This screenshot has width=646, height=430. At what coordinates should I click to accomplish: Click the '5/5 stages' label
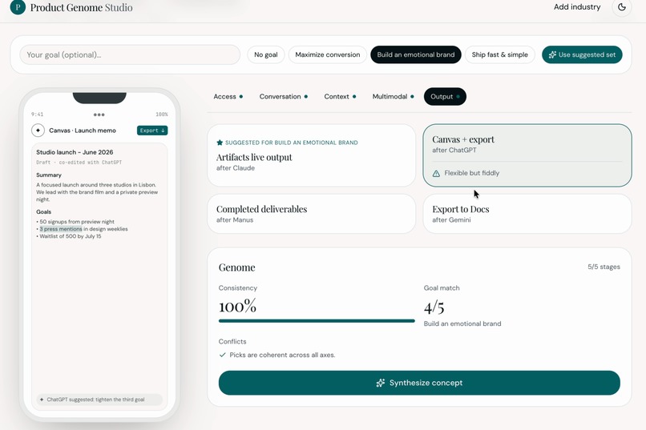[604, 267]
